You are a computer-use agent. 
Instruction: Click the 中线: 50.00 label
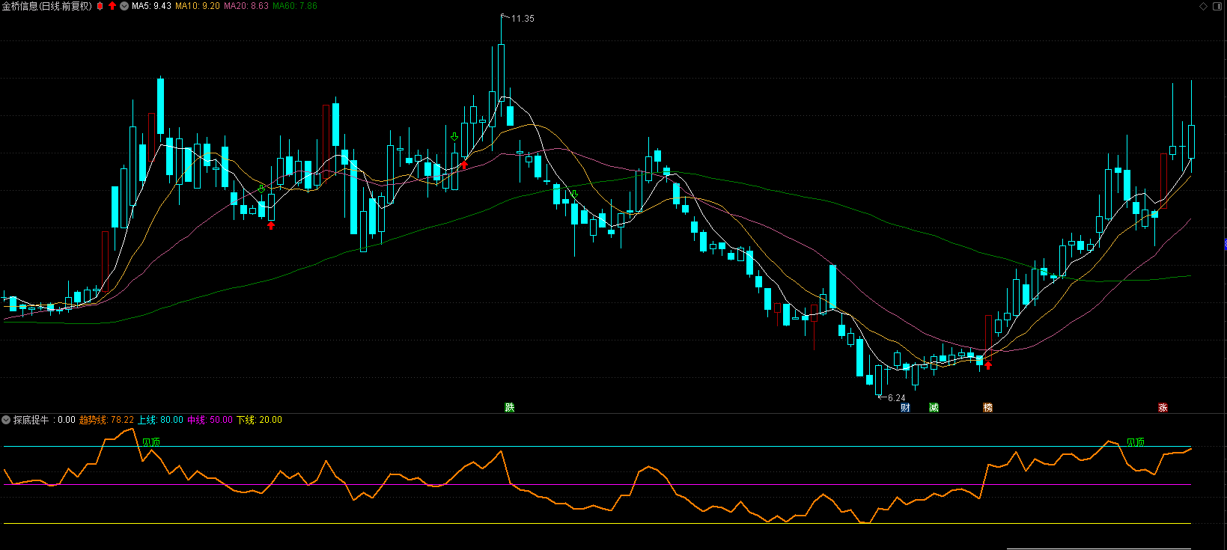(x=210, y=420)
